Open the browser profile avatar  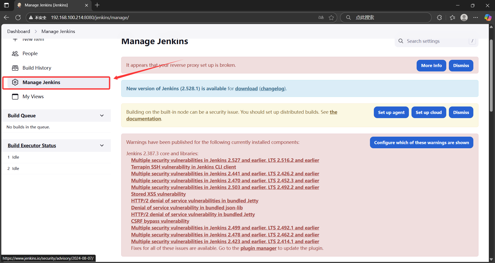point(464,18)
